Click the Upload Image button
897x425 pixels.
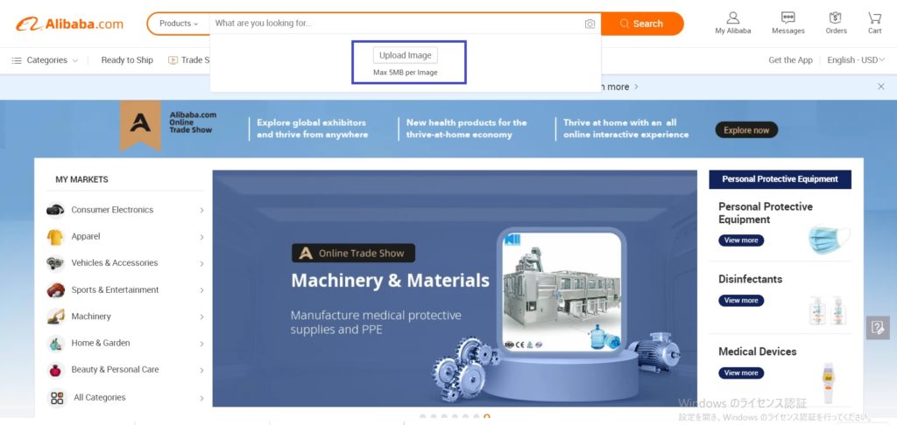pyautogui.click(x=406, y=55)
